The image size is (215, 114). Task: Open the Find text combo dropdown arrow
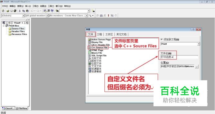pyautogui.click(x=89, y=11)
